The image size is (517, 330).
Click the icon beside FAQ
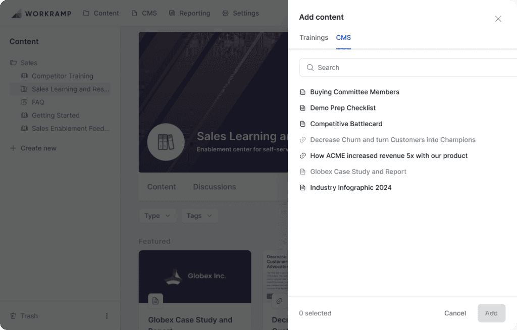click(x=24, y=102)
